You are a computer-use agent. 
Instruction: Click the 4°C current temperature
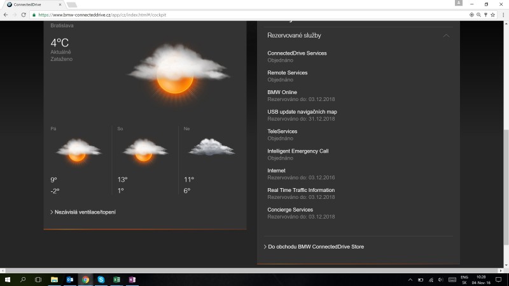tap(59, 43)
